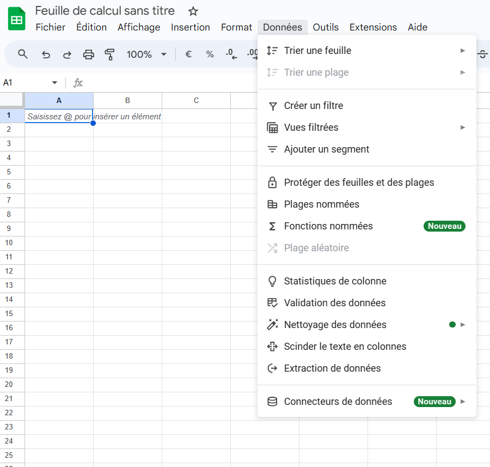
Task: Choose Scinder le texte en colonnes
Action: coord(367,347)
